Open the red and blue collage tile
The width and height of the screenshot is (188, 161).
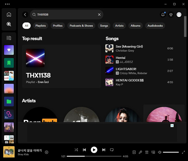pos(9,76)
